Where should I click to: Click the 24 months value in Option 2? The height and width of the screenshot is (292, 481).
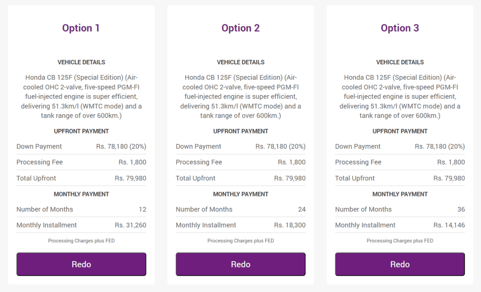[302, 210]
